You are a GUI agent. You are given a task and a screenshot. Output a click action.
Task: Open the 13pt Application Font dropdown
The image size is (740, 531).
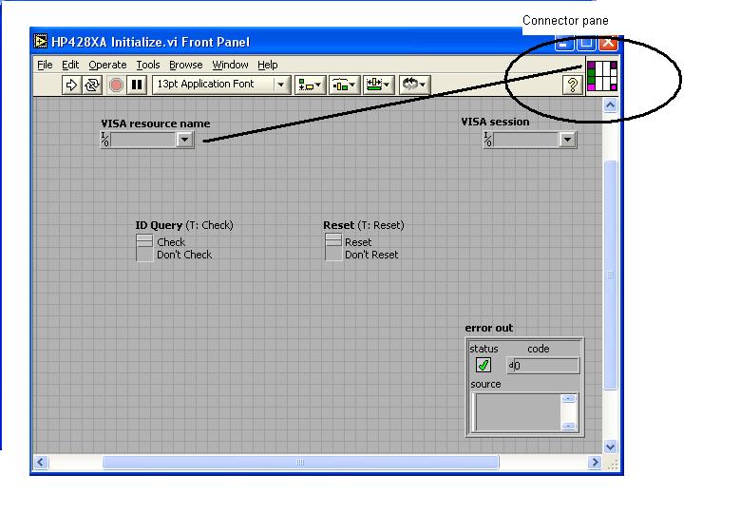280,85
